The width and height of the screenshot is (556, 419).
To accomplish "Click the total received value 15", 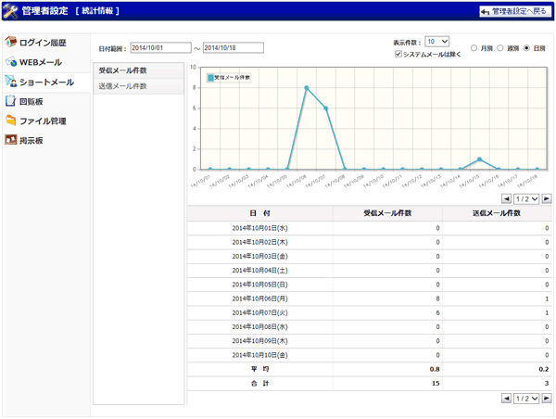I will [x=436, y=384].
